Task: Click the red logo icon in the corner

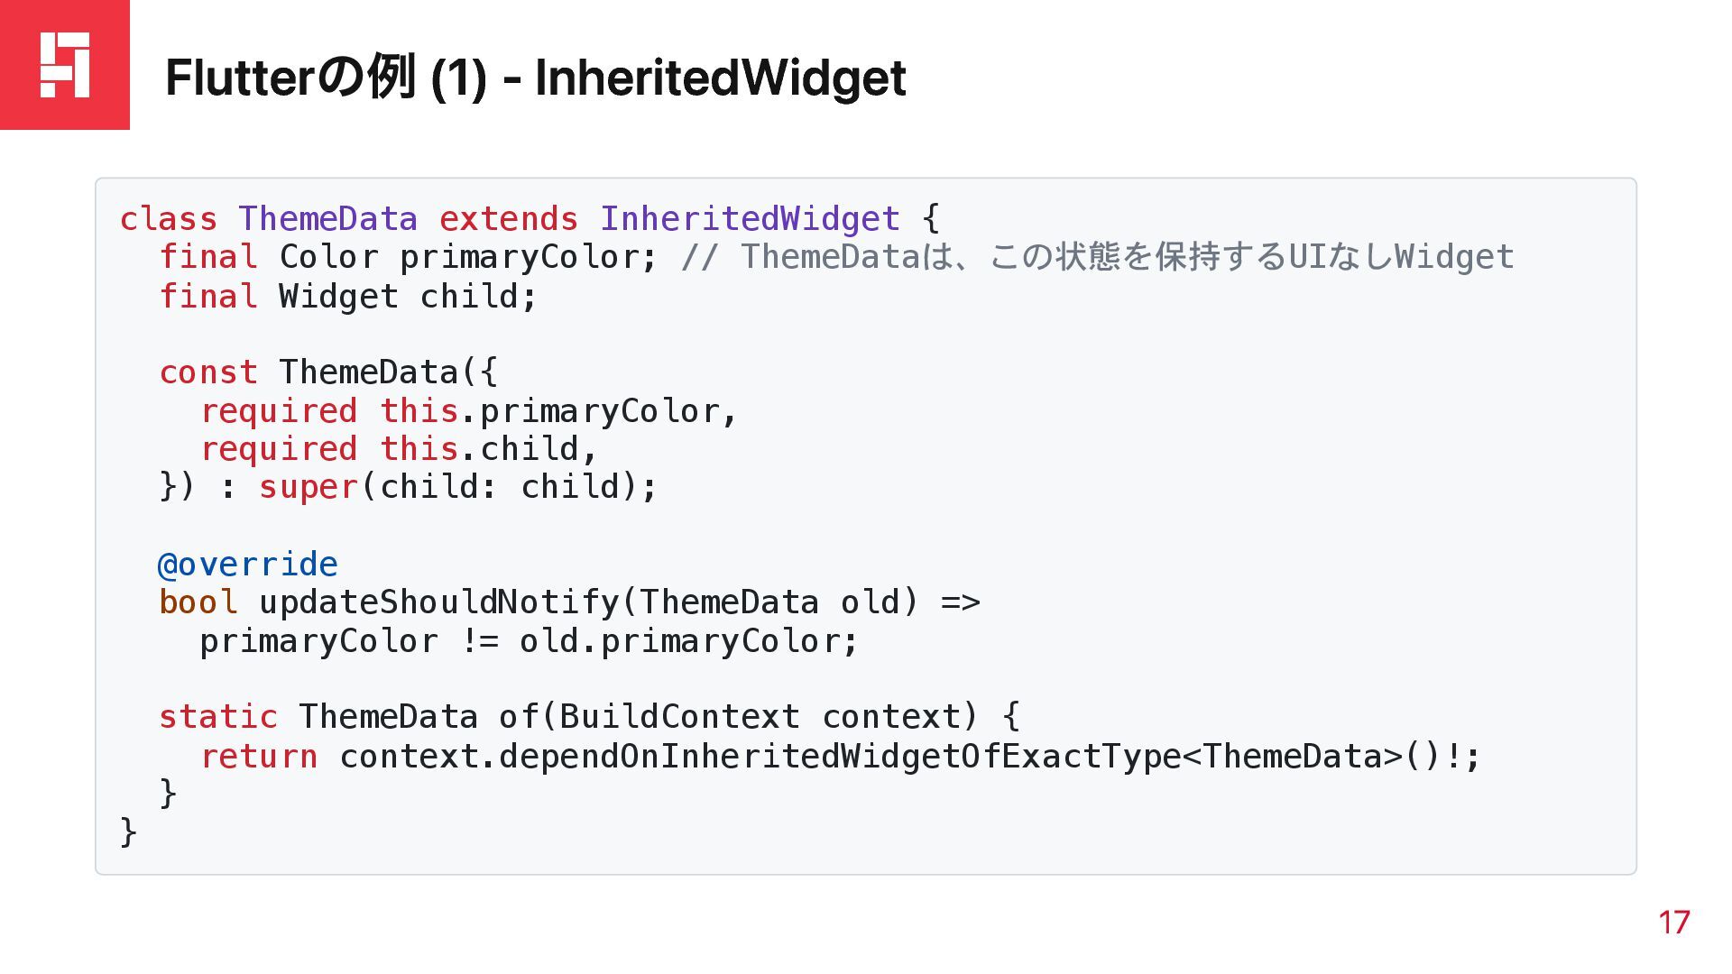Action: (x=65, y=65)
